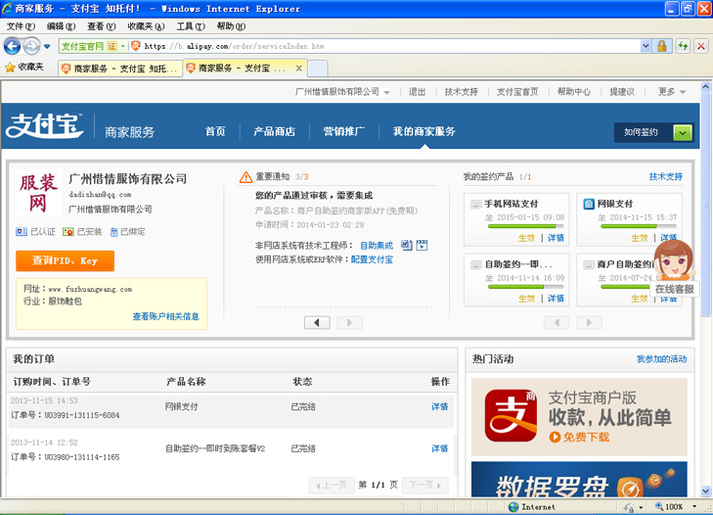Viewport: 713px width, 515px height.
Task: Click the IE zoom level 100% control
Action: coord(674,507)
